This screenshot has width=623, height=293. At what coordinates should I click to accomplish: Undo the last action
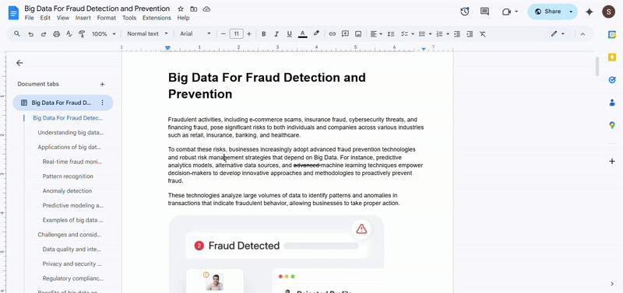click(30, 34)
